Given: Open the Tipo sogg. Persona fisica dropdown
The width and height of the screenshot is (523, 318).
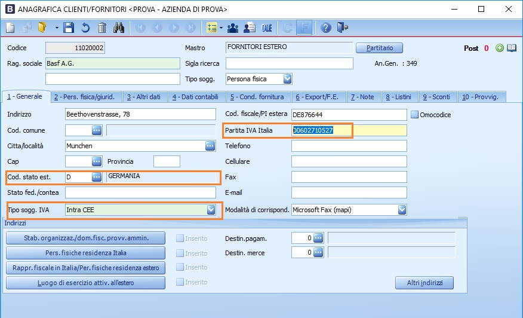Looking at the screenshot, I should 288,79.
